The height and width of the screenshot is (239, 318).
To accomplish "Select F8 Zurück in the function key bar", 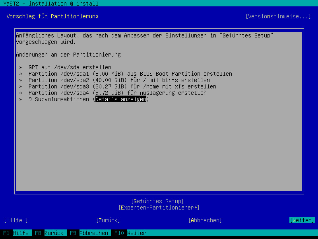I will (51, 233).
